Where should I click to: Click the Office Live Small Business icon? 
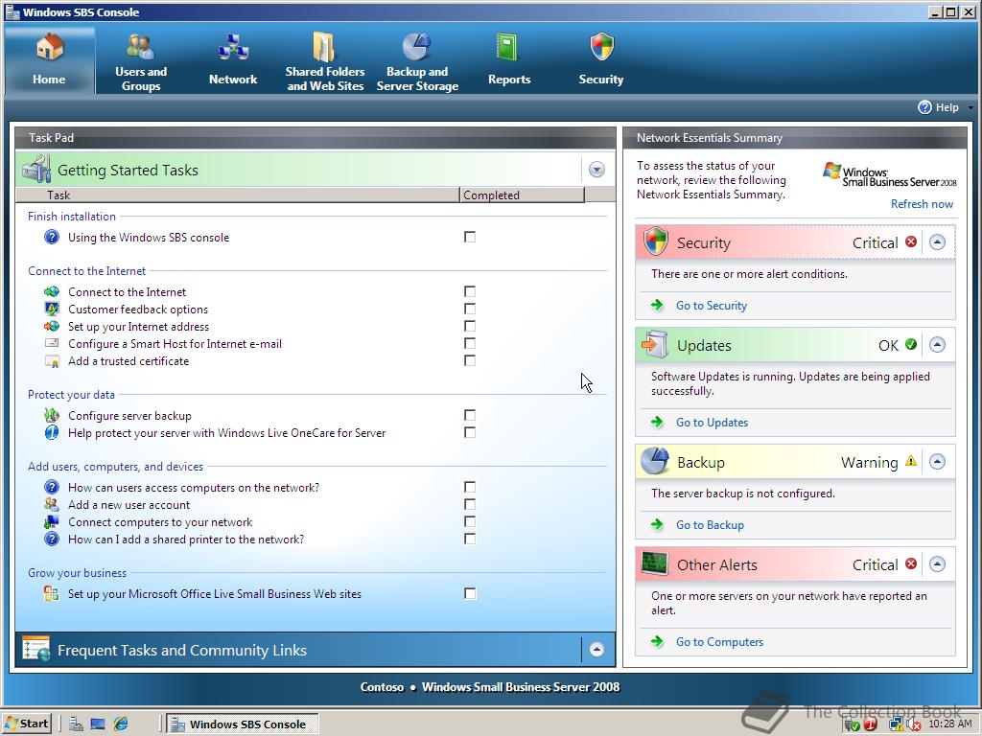point(52,593)
